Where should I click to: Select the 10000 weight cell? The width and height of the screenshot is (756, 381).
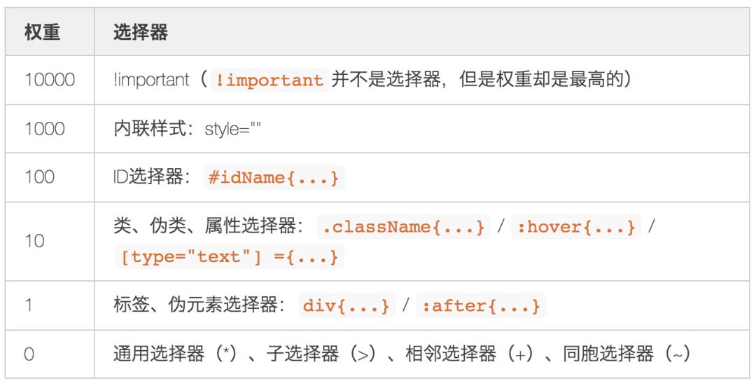pos(49,80)
